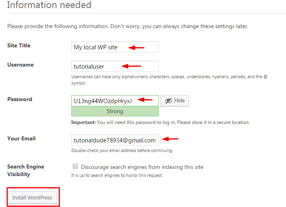This screenshot has width=286, height=207.
Task: Click the 'Site Title' label
Action: tap(19, 45)
